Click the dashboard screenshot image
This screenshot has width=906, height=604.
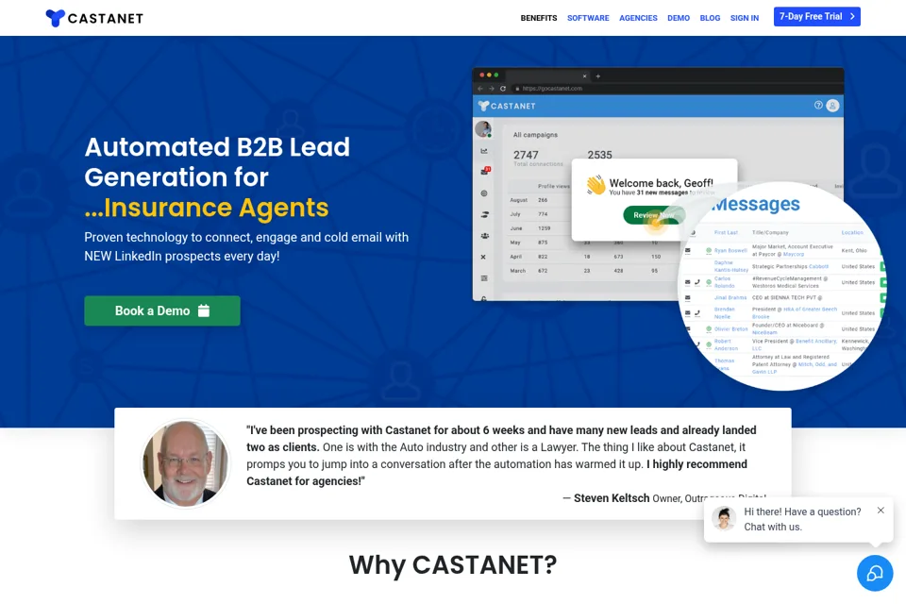point(658,184)
